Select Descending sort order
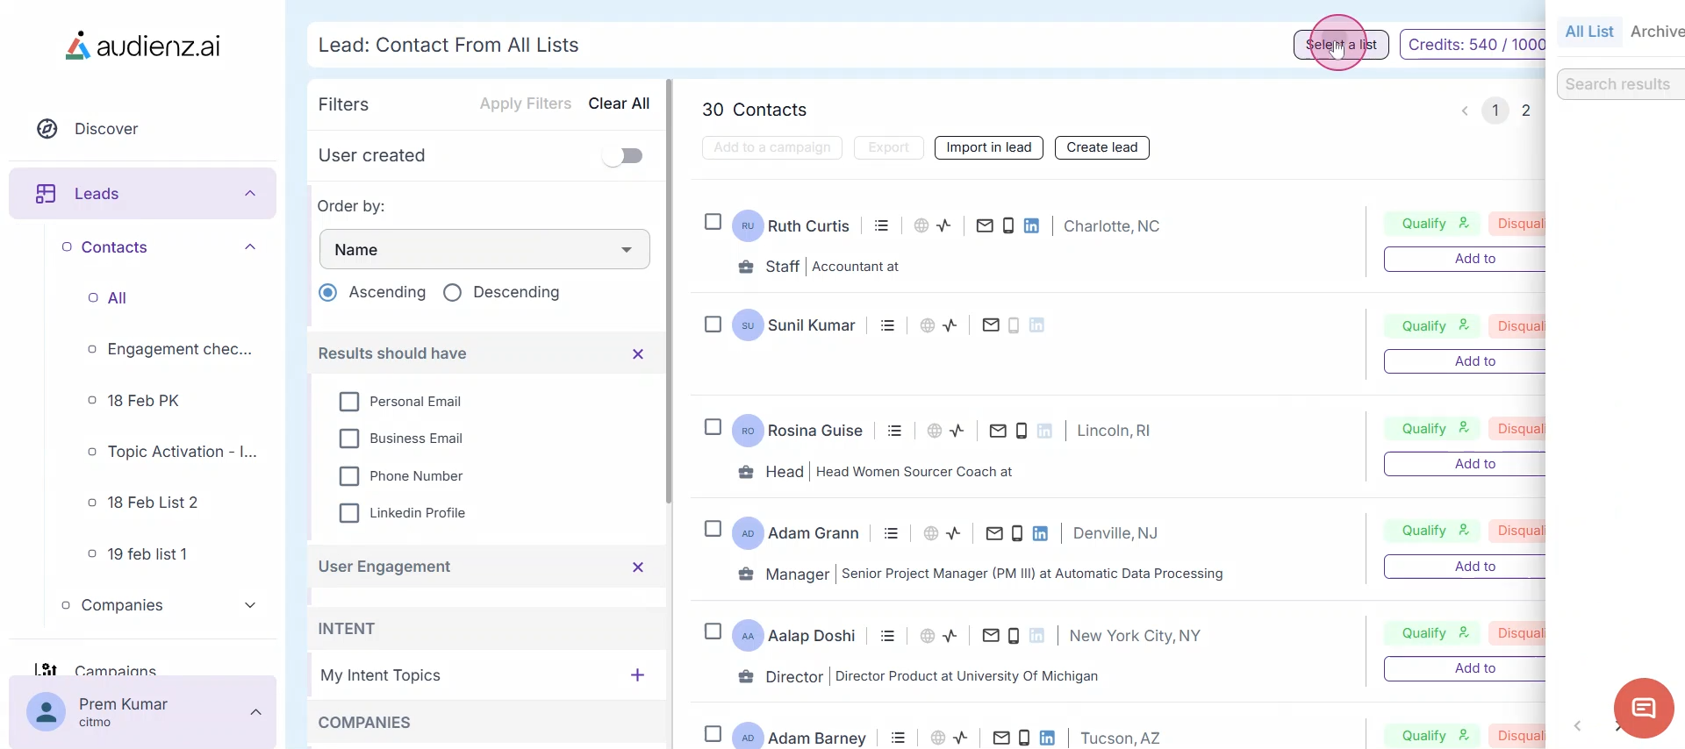This screenshot has height=749, width=1685. point(453,293)
